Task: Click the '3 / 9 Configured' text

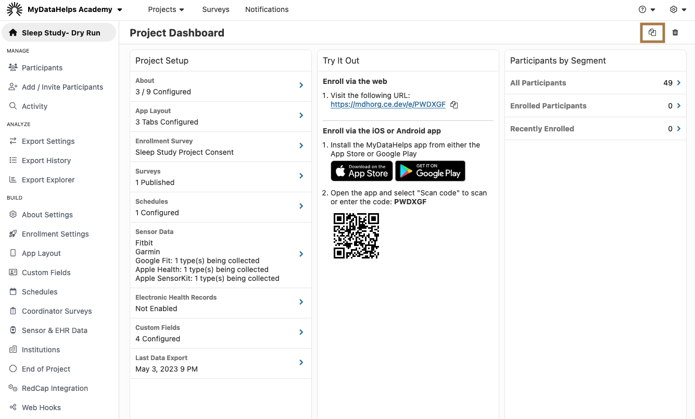Action: [163, 92]
